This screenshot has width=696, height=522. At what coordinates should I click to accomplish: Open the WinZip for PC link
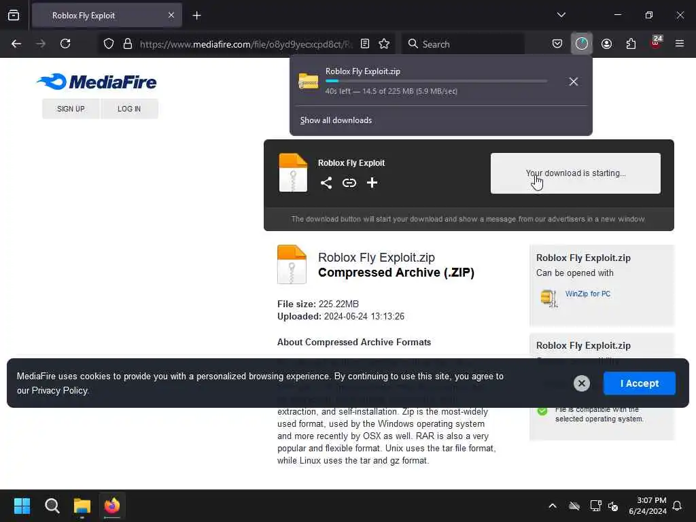point(588,294)
